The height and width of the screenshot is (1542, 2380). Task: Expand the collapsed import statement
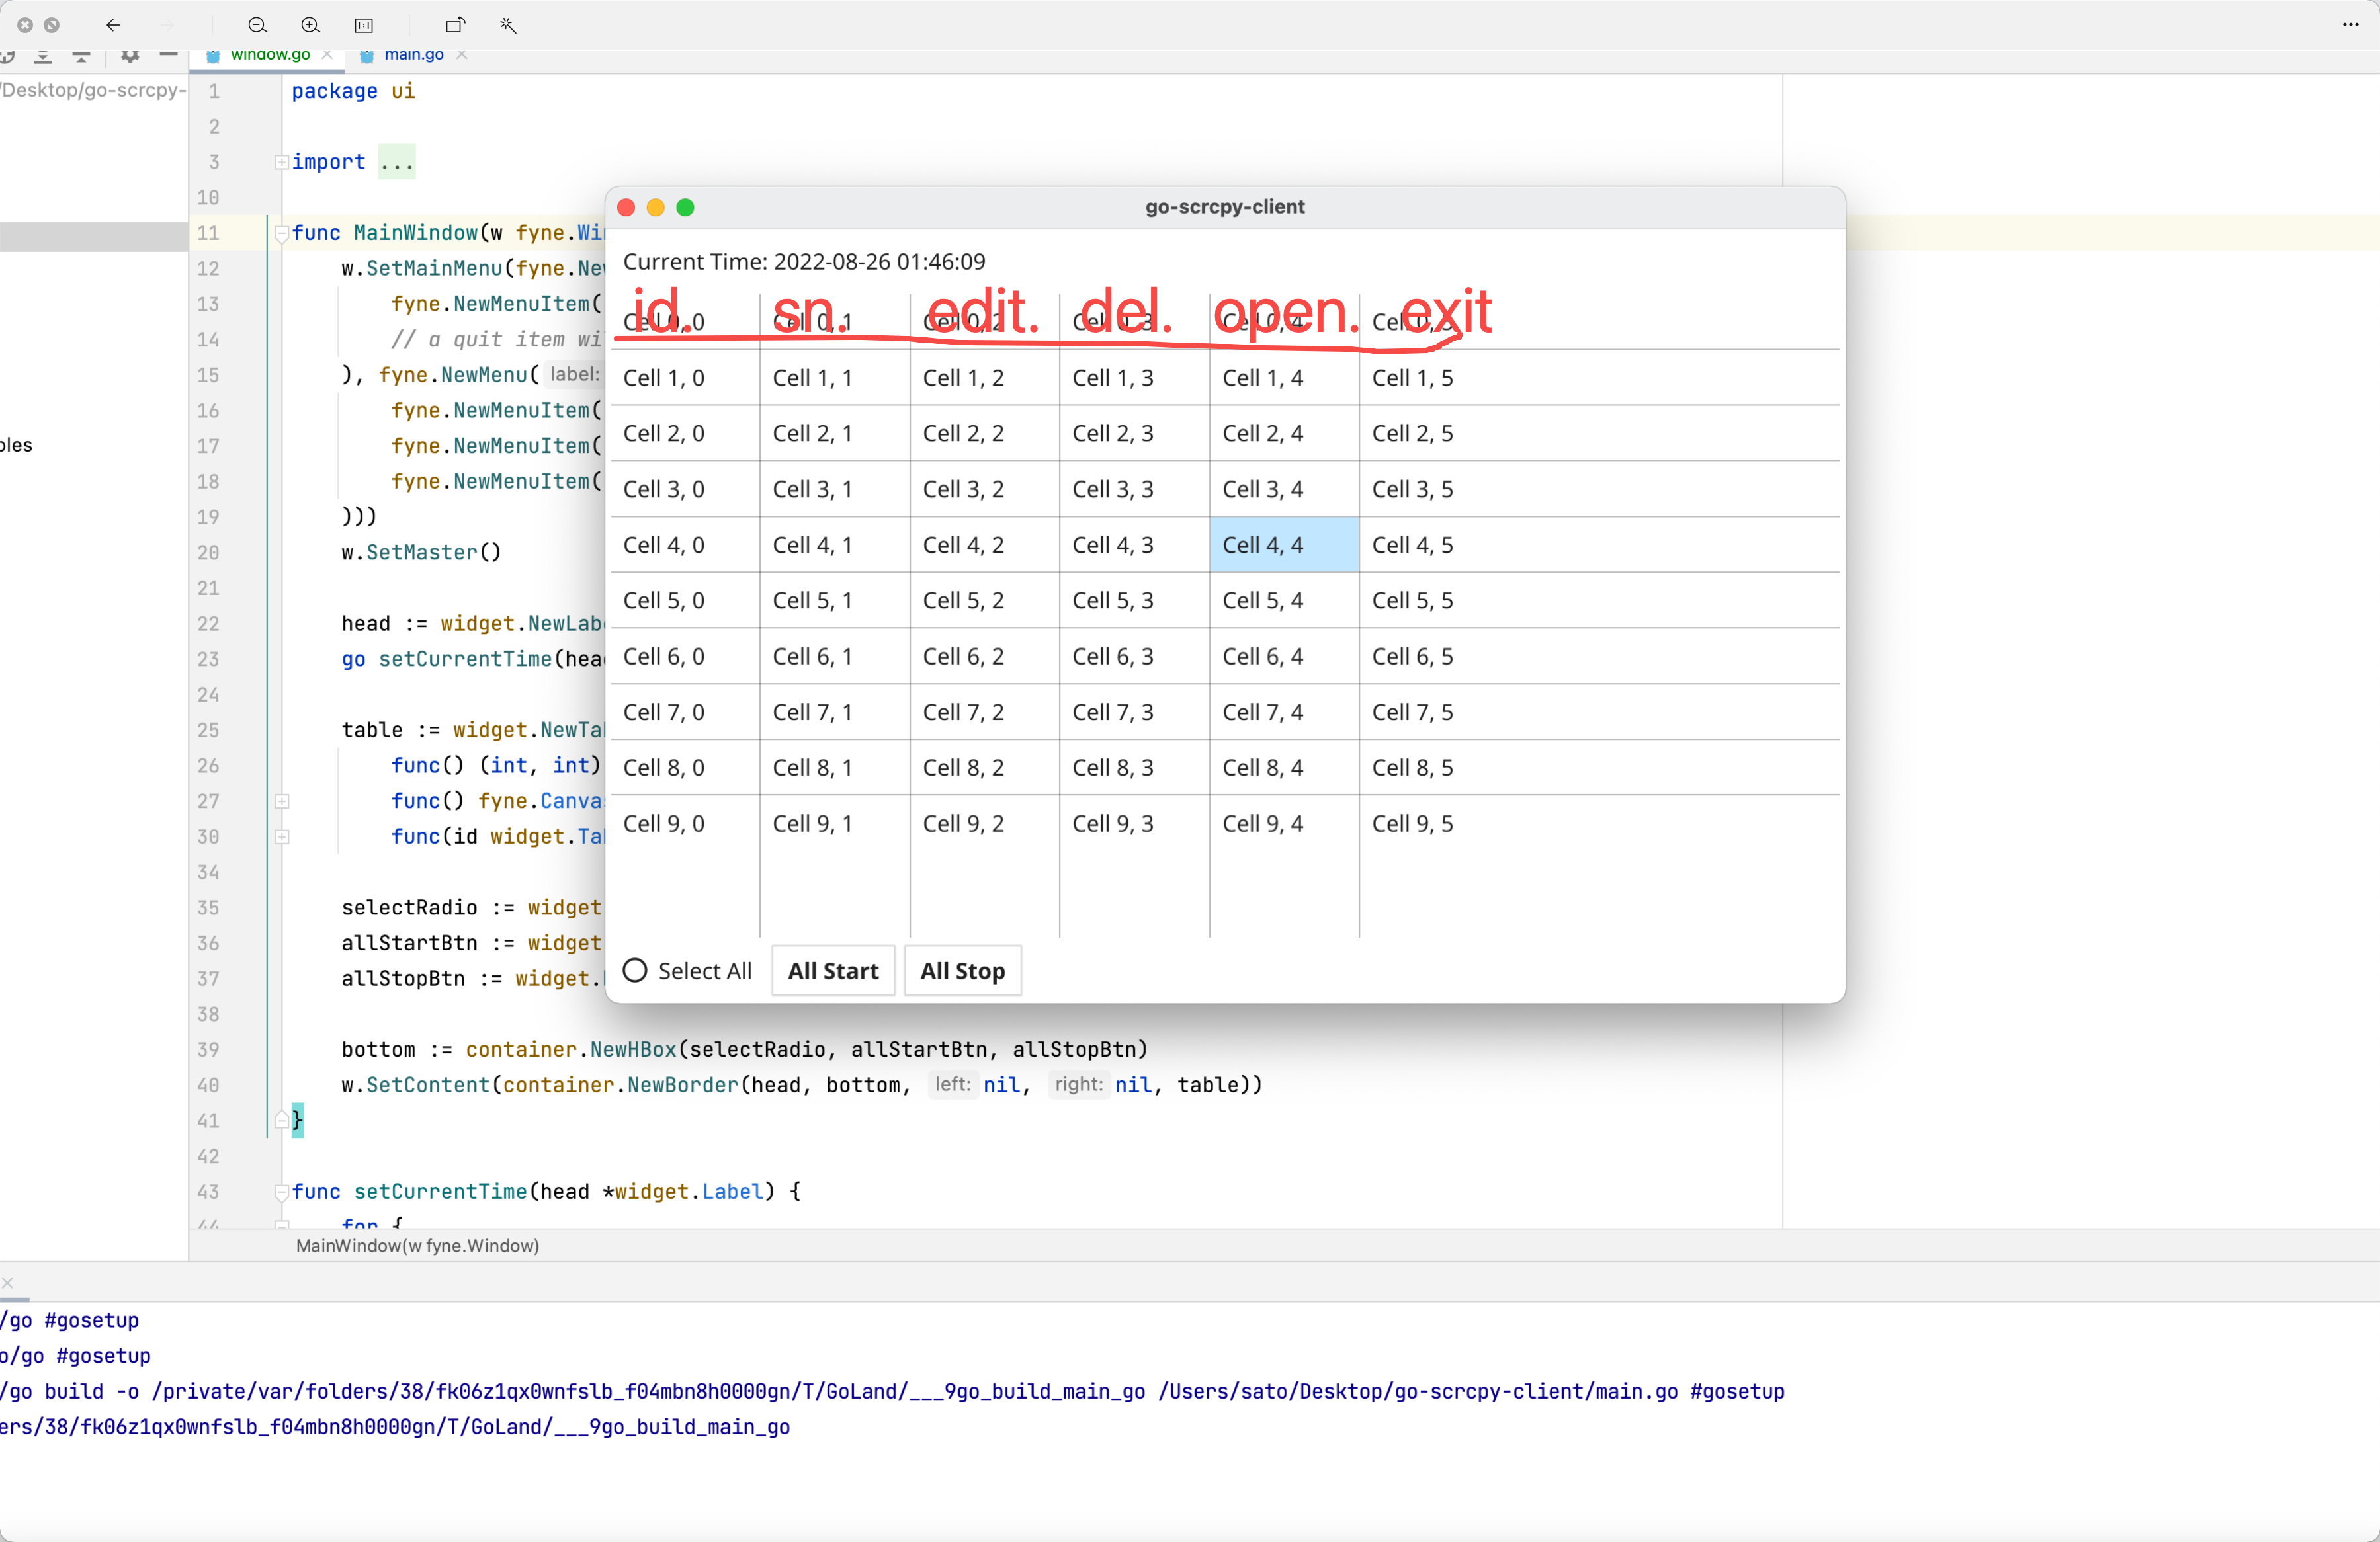point(282,161)
